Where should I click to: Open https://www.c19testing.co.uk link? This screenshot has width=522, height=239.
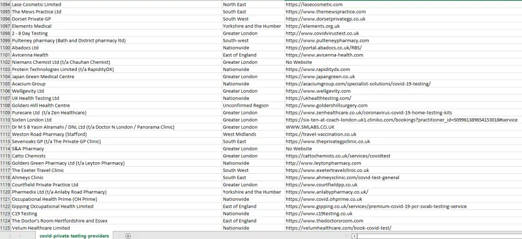coord(319,213)
